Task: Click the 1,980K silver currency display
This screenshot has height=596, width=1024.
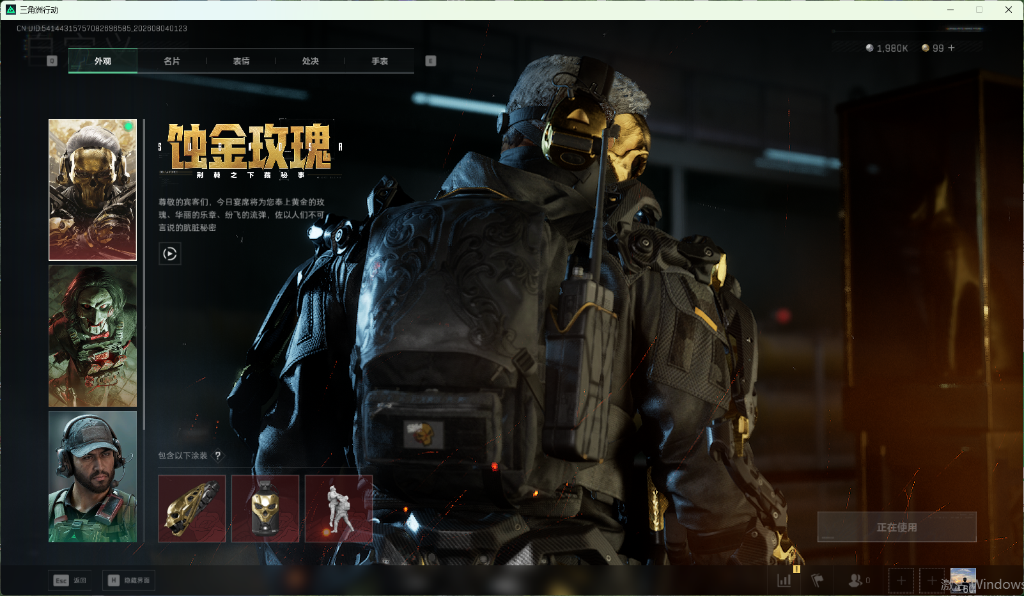Action: (887, 48)
